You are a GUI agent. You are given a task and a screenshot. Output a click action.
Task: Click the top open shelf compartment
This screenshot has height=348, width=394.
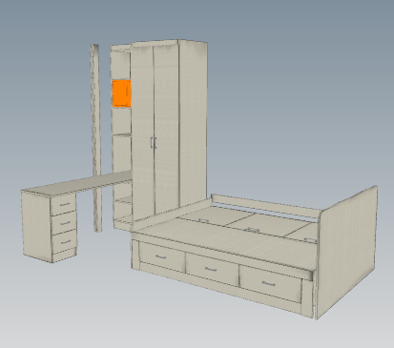[121, 64]
